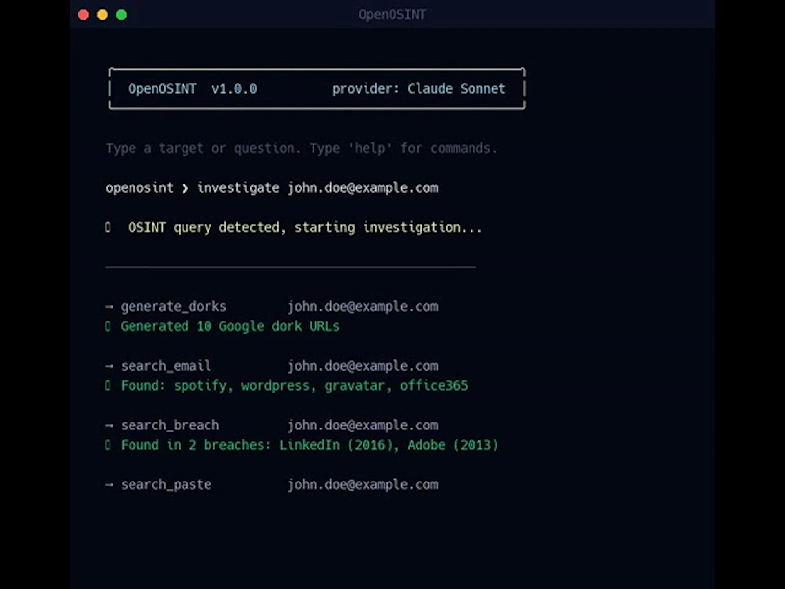The height and width of the screenshot is (589, 785).
Task: Click the 'search_breach' tool name
Action: (170, 426)
